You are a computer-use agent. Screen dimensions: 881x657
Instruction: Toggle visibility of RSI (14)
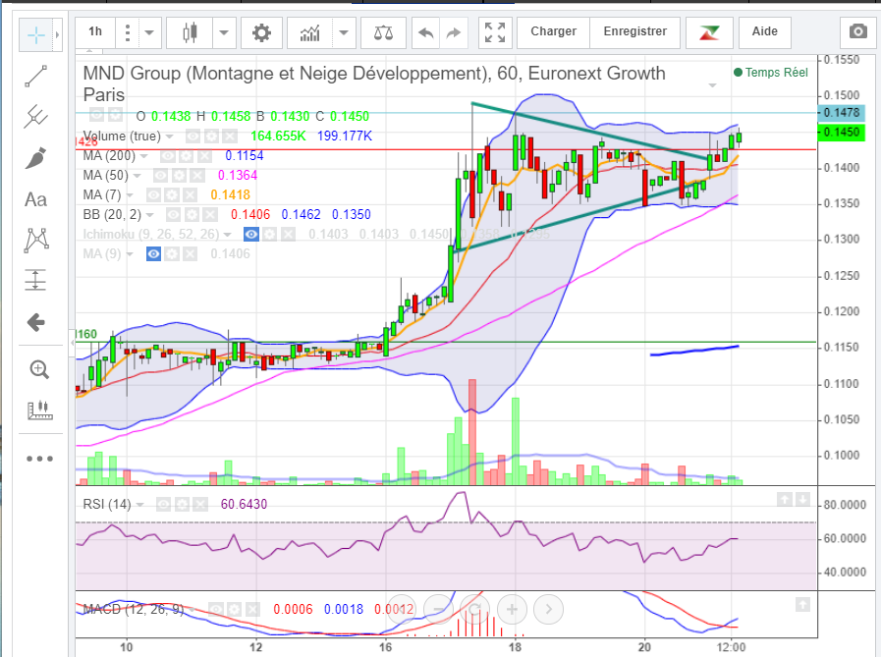163,504
